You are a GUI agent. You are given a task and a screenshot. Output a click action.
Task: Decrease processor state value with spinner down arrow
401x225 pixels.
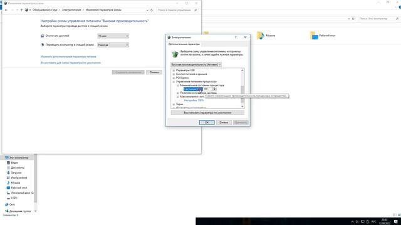click(x=214, y=90)
